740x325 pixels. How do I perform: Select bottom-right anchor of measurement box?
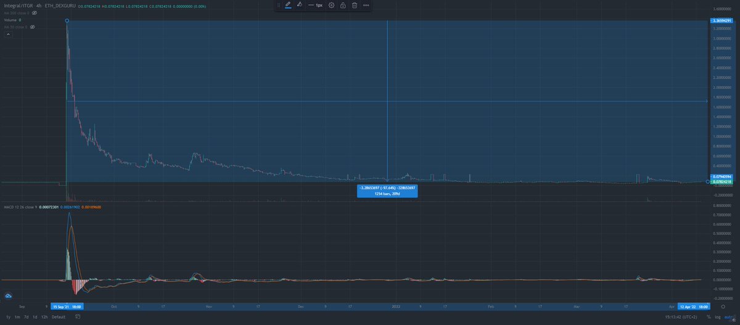(x=707, y=181)
